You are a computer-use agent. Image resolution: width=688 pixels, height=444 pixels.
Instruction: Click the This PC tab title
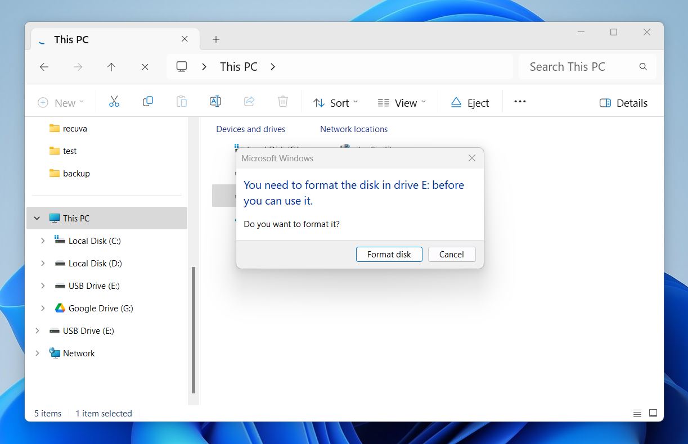[71, 39]
